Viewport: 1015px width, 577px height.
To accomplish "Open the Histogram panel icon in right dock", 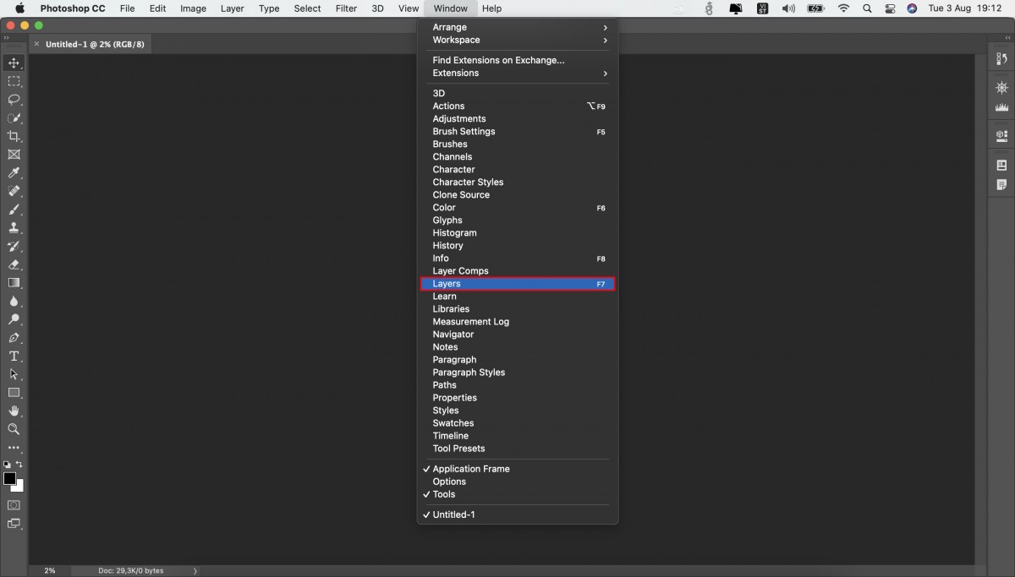I will 1001,107.
